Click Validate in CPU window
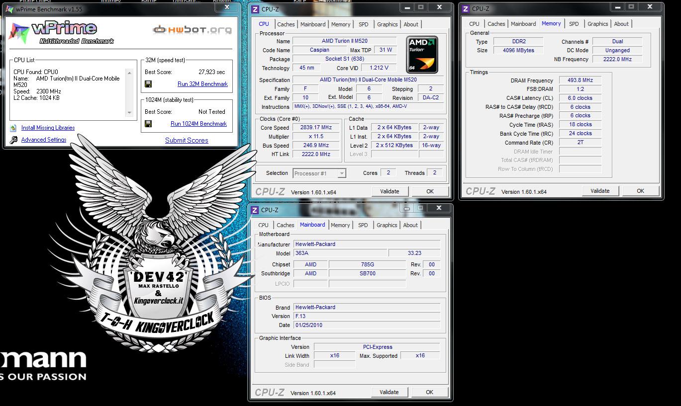This screenshot has height=406, width=681. pyautogui.click(x=389, y=191)
